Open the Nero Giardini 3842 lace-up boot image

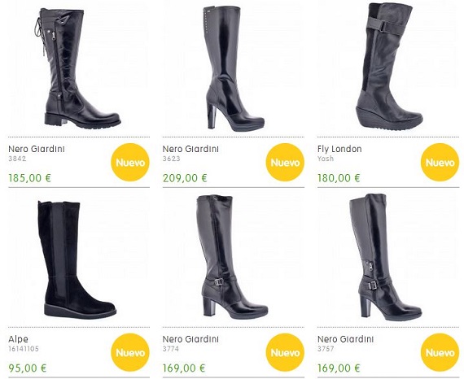[x=78, y=68]
